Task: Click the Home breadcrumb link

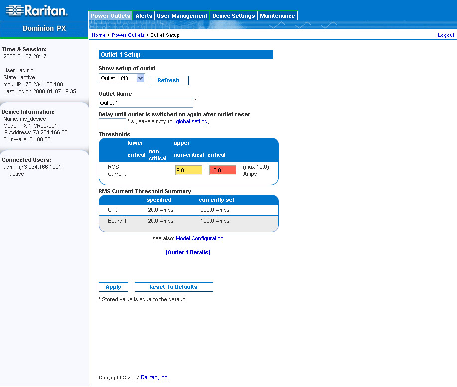Action: coord(99,35)
